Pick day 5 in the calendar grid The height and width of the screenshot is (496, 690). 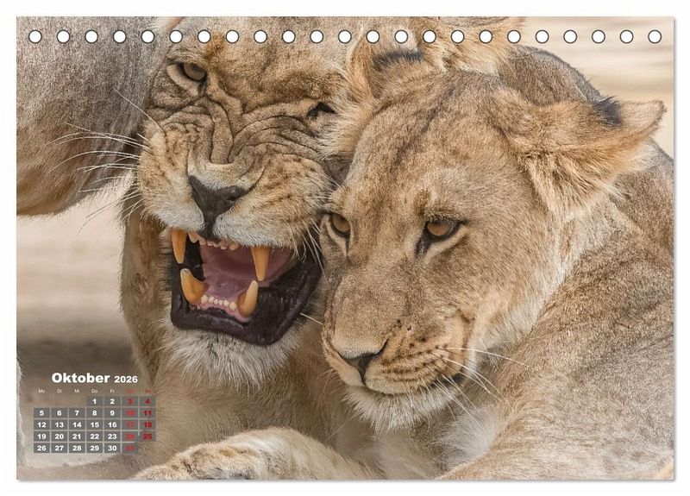pos(41,413)
